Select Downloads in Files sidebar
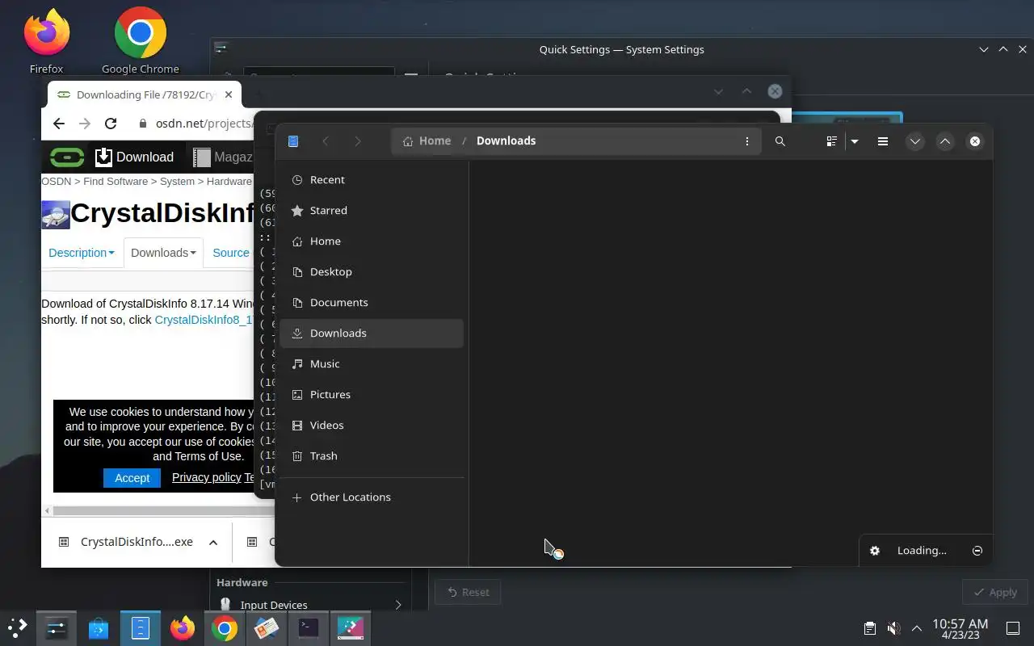Screen dimensions: 1034x646 click(372, 333)
